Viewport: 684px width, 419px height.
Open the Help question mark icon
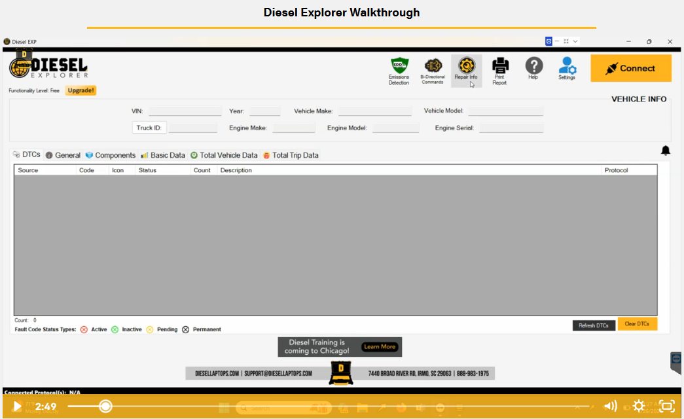point(533,68)
